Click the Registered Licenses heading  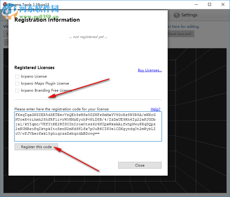pos(35,68)
